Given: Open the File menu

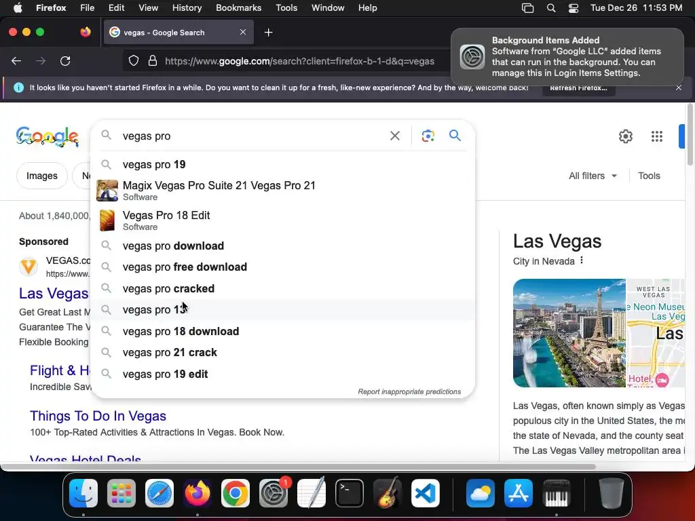Looking at the screenshot, I should [x=87, y=7].
